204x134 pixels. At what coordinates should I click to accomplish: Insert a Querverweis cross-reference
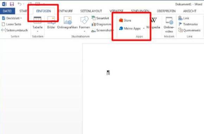point(189,30)
